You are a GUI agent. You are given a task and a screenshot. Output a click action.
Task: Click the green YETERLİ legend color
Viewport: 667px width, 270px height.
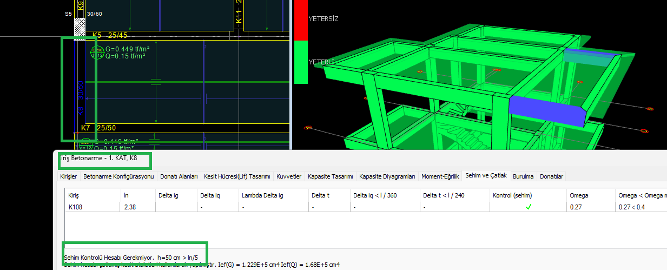point(300,62)
